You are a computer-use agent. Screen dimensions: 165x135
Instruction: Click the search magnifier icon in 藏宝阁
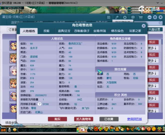(x=160, y=23)
